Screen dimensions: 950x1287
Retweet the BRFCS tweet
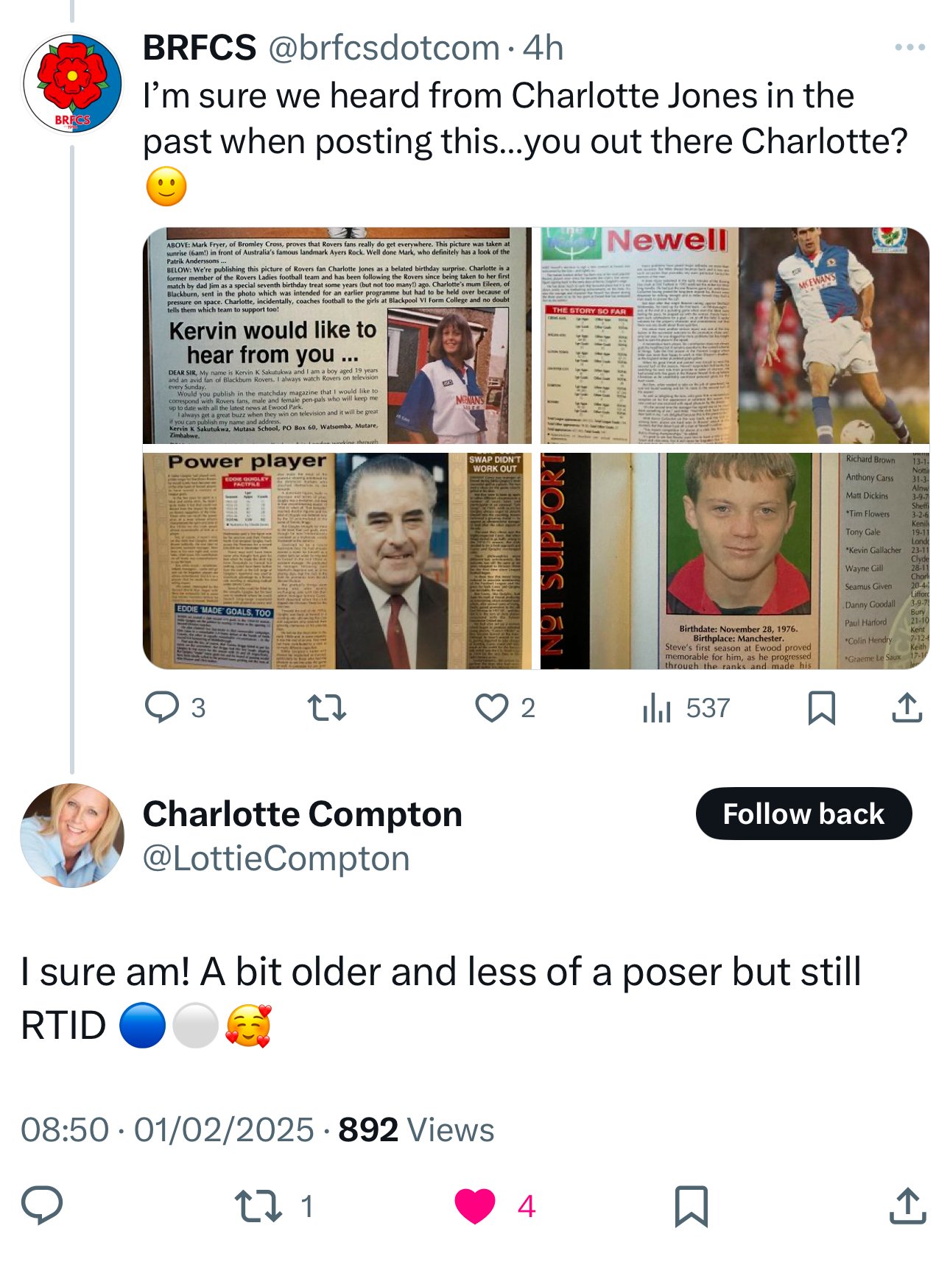point(326,708)
